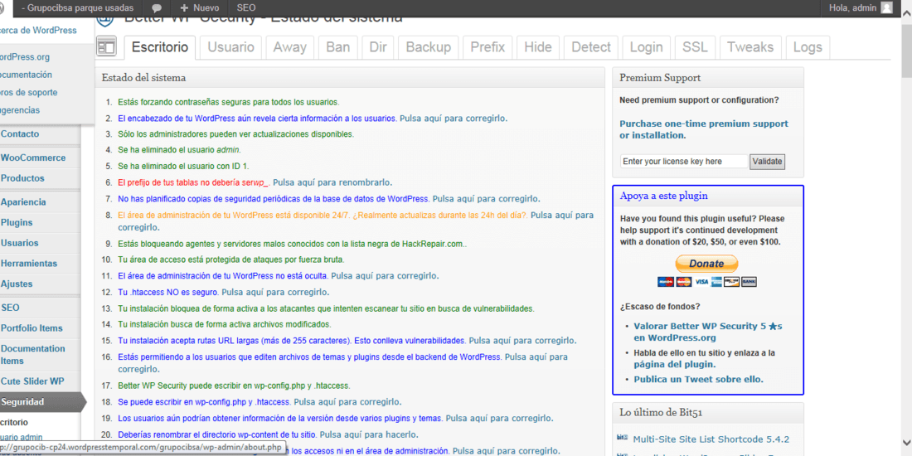Open the comments bubble icon in admin bar
This screenshot has width=912, height=456.
157,8
